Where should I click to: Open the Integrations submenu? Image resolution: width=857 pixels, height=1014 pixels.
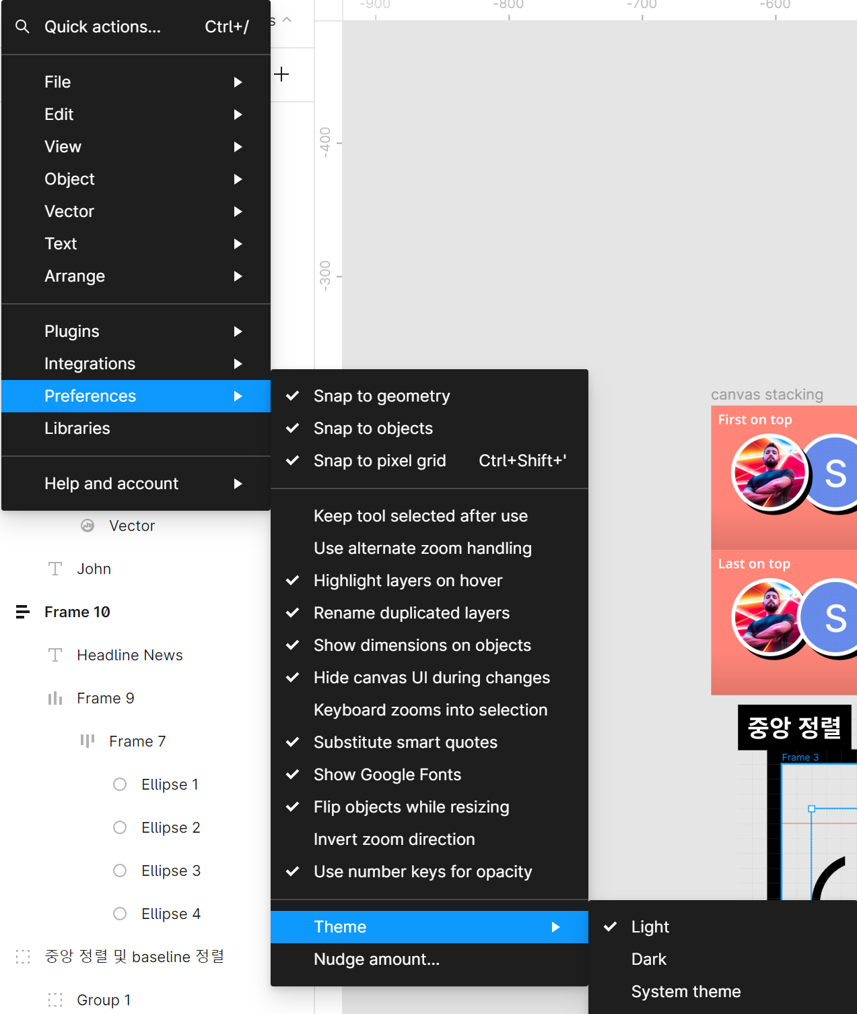click(x=136, y=364)
